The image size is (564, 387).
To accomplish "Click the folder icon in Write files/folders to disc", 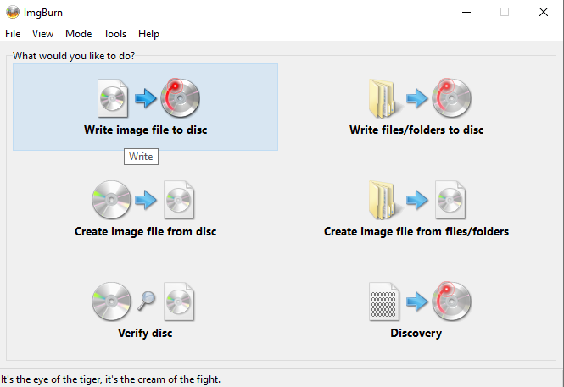I will click(x=384, y=99).
